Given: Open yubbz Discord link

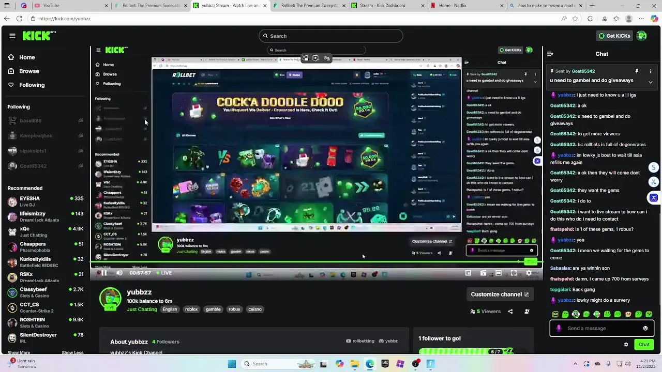Looking at the screenshot, I should click(x=388, y=341).
